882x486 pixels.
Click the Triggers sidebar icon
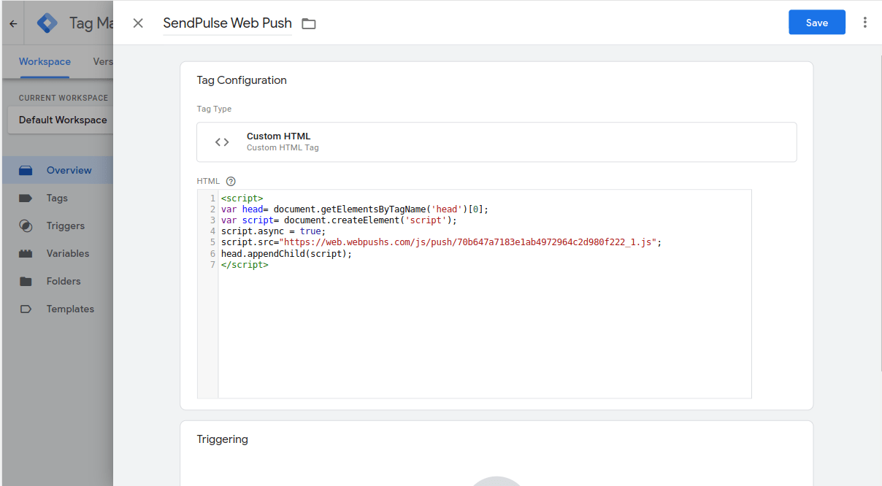coord(26,225)
